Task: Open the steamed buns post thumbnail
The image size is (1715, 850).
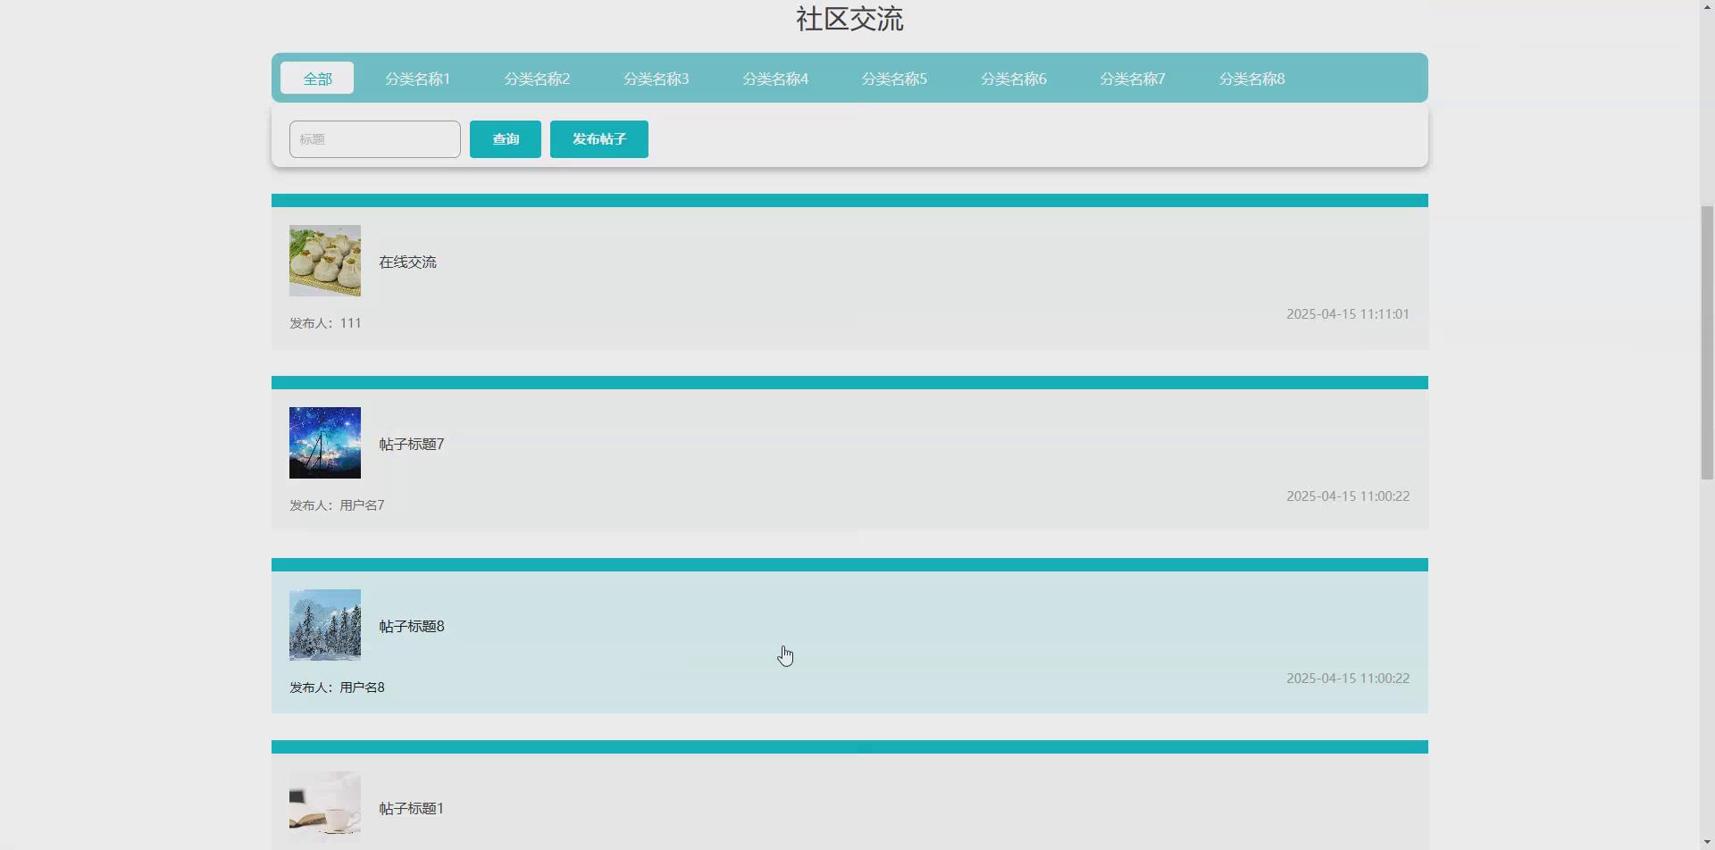Action: point(325,261)
